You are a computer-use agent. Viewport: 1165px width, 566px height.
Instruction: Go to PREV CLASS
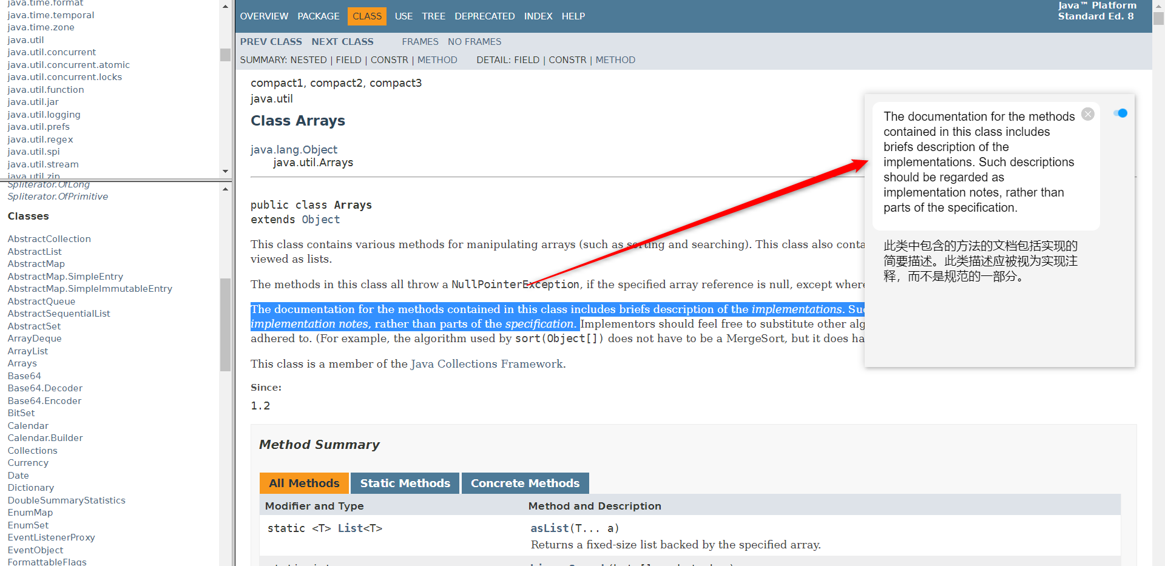pyautogui.click(x=271, y=42)
